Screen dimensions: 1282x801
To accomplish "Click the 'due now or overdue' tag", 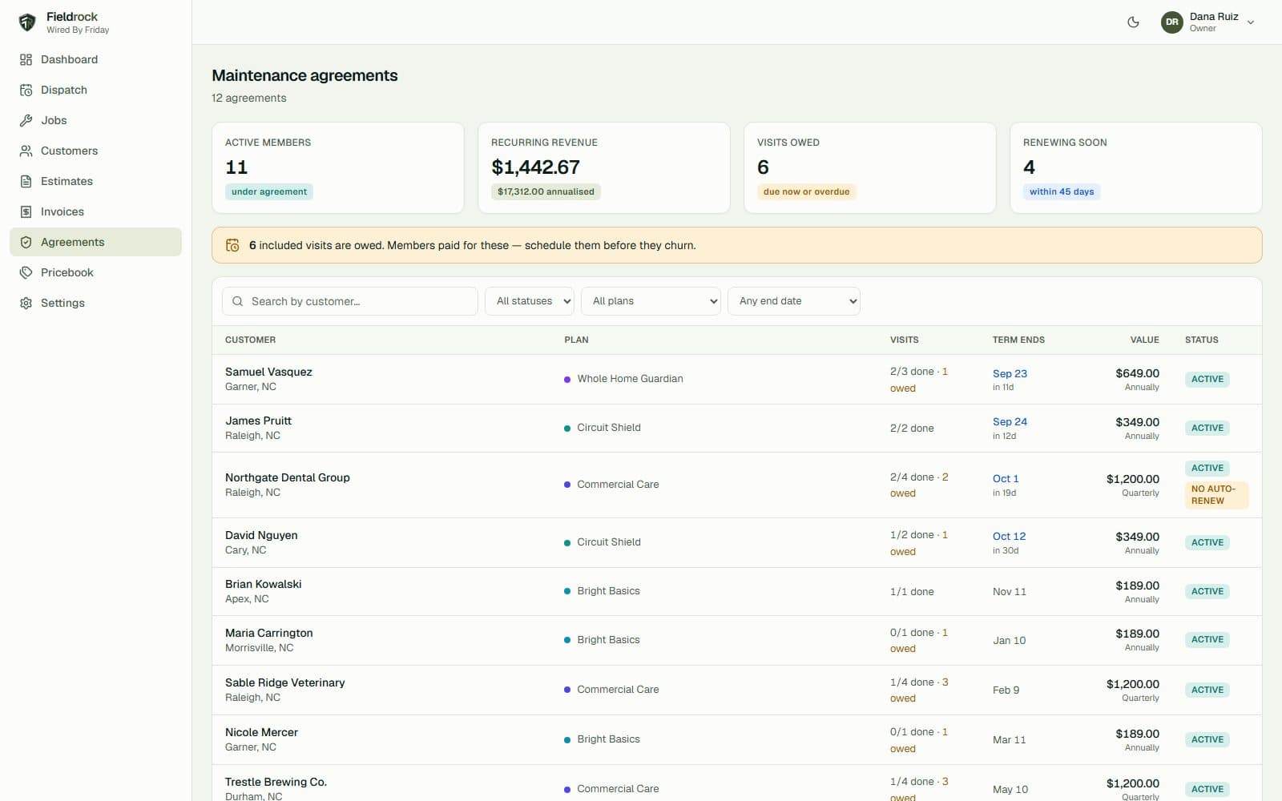I will (806, 191).
